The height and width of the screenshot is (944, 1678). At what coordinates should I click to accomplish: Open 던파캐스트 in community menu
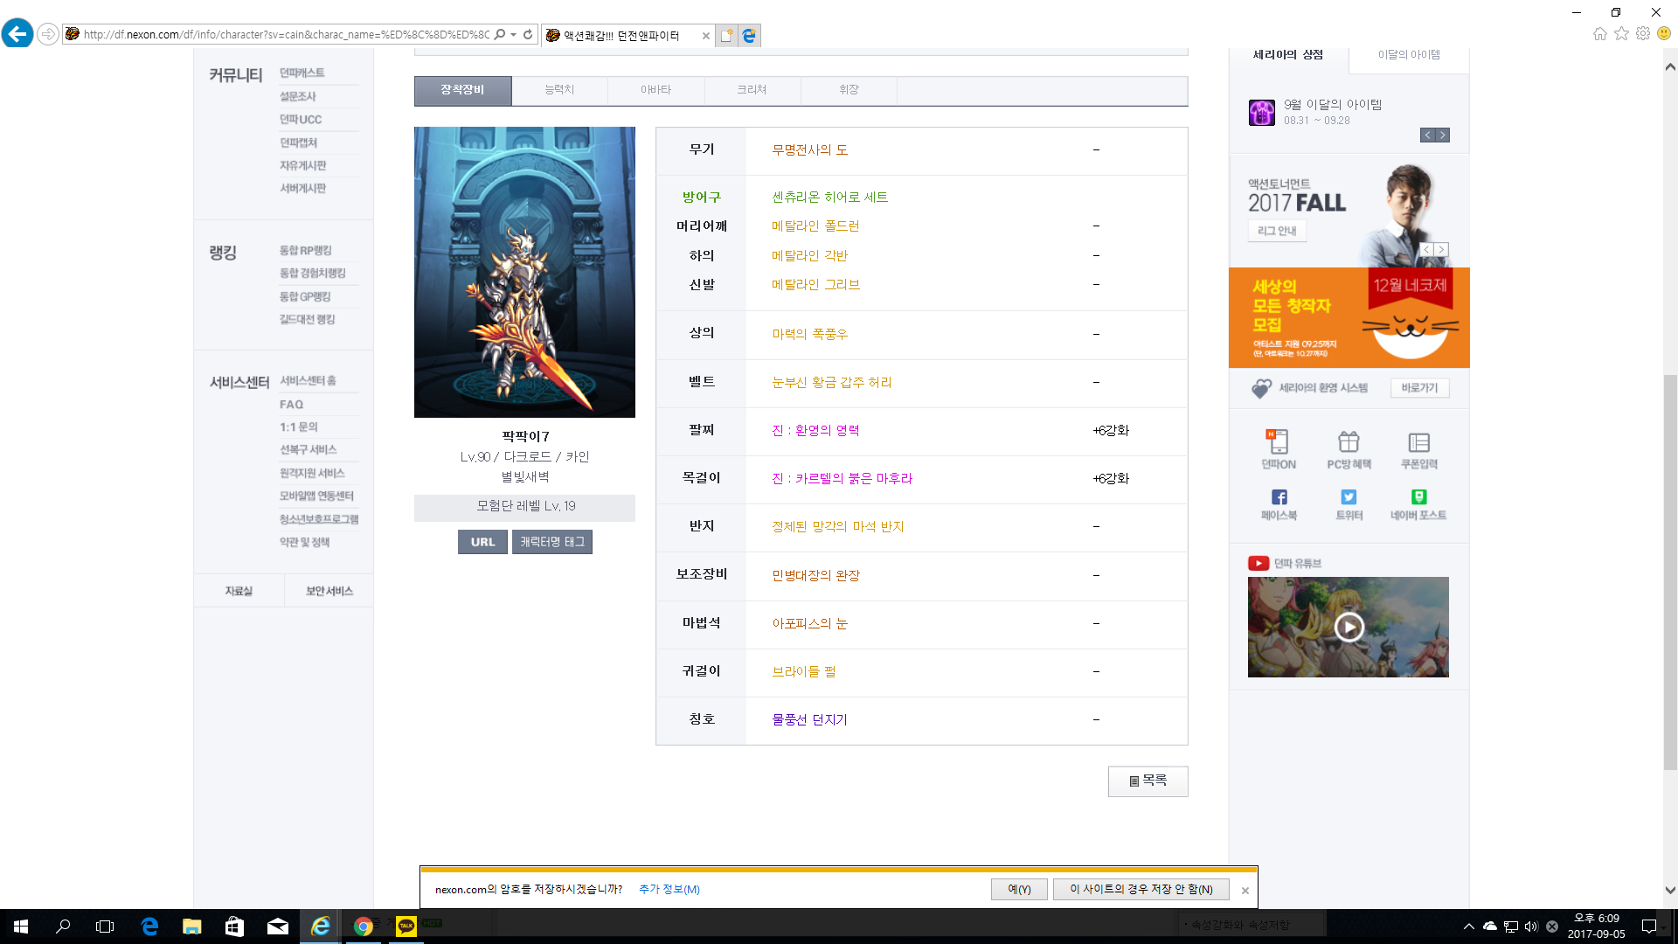(x=302, y=73)
